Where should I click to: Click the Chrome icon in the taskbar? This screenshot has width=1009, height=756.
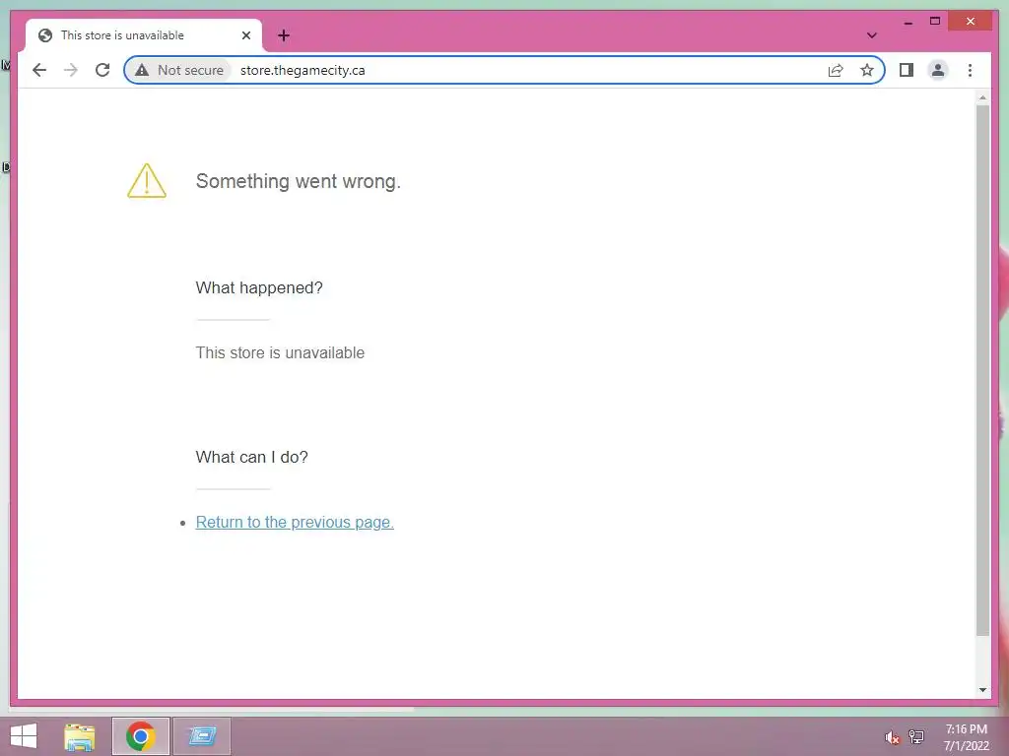140,736
